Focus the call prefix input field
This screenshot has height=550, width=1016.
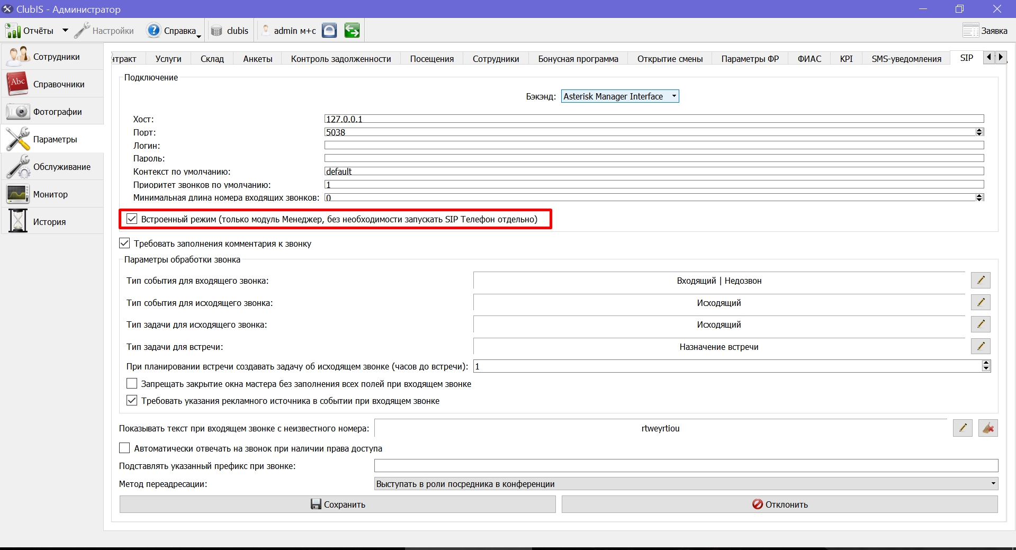click(686, 466)
